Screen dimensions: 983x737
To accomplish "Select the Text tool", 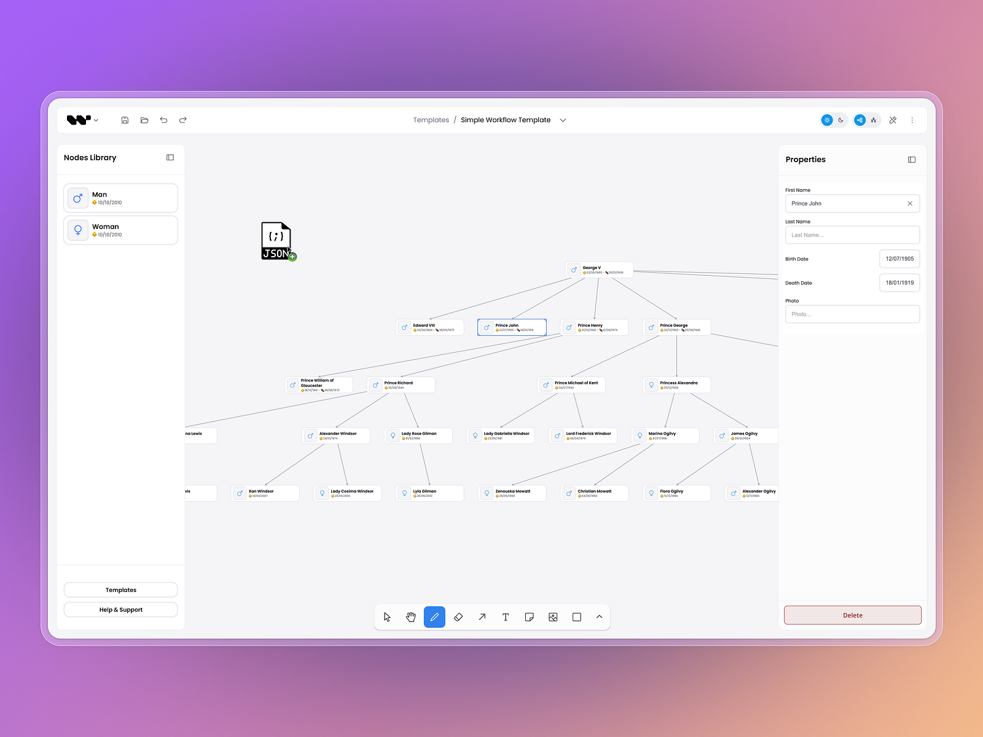I will (x=506, y=617).
